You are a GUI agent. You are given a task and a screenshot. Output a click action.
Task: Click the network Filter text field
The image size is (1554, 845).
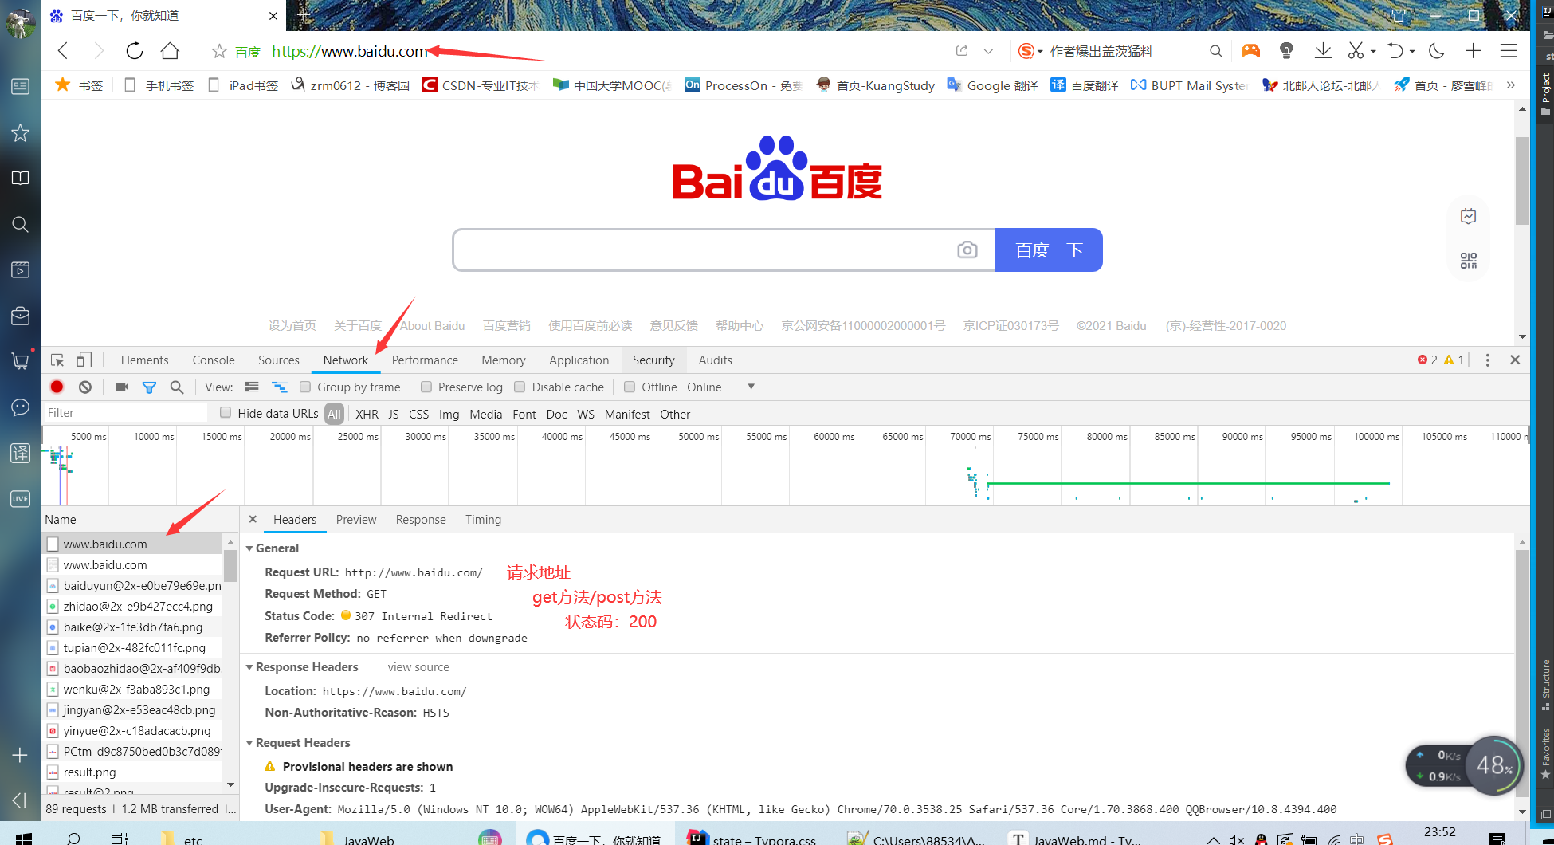point(125,413)
